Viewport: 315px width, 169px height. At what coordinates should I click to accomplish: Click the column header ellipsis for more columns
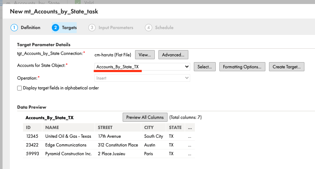(x=190, y=128)
